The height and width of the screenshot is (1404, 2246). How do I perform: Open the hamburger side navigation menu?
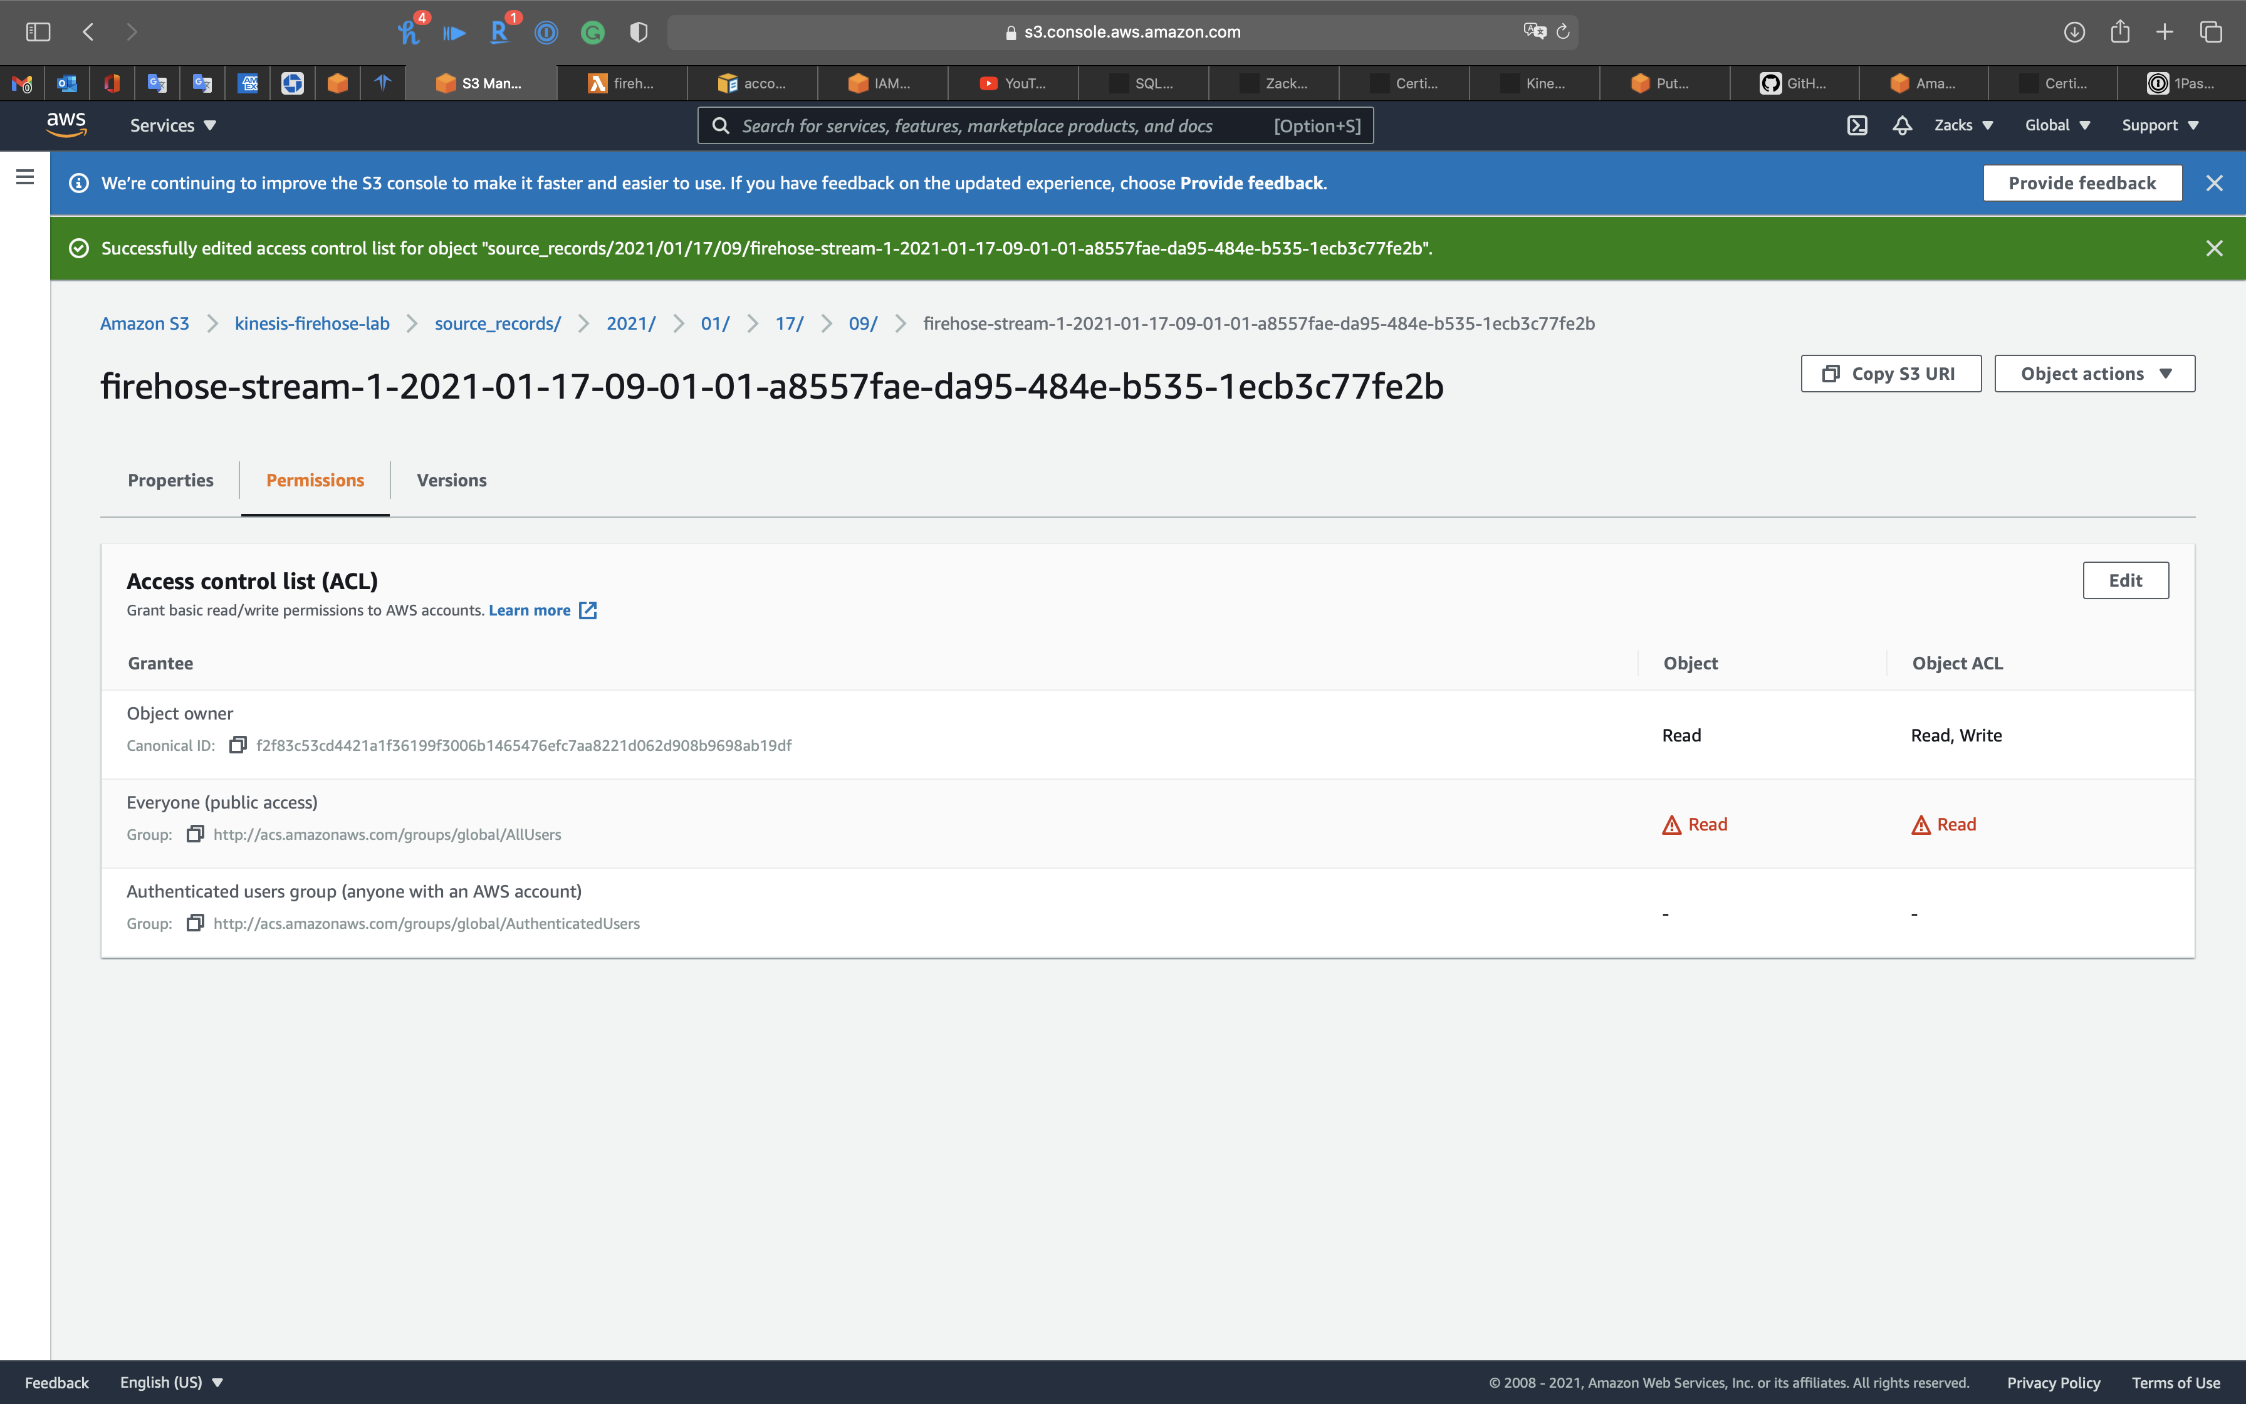(x=25, y=176)
